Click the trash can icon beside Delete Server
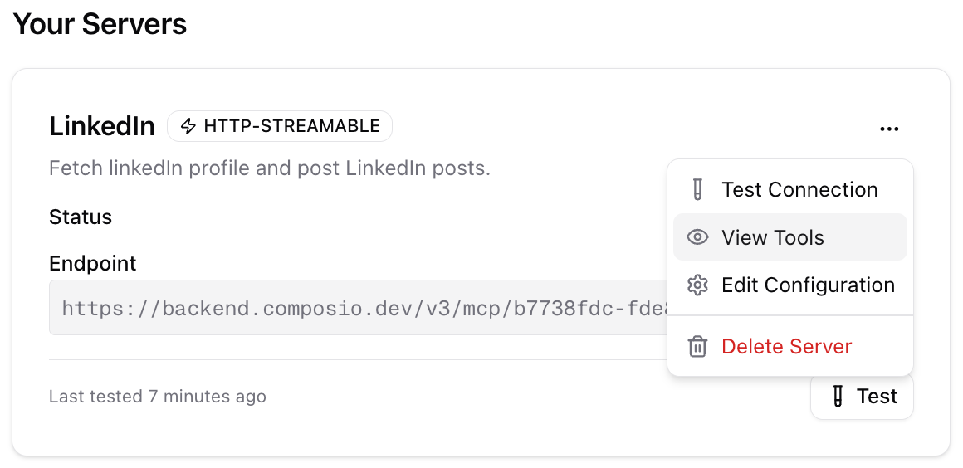 (x=697, y=346)
